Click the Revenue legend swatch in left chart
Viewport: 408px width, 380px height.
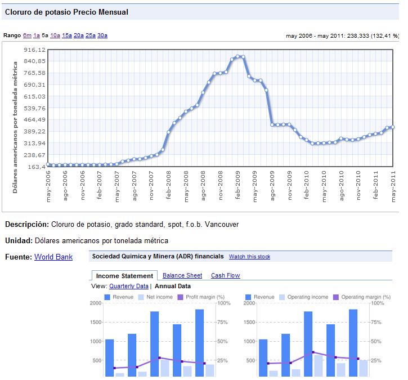point(107,297)
